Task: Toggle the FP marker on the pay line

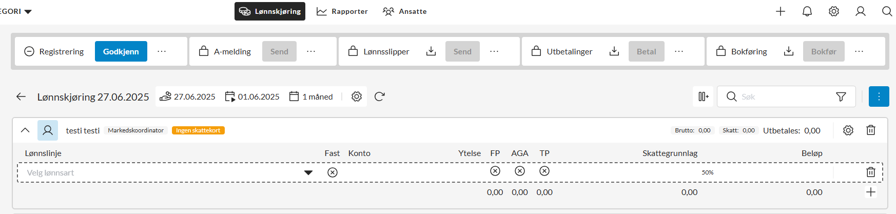Action: (x=495, y=171)
